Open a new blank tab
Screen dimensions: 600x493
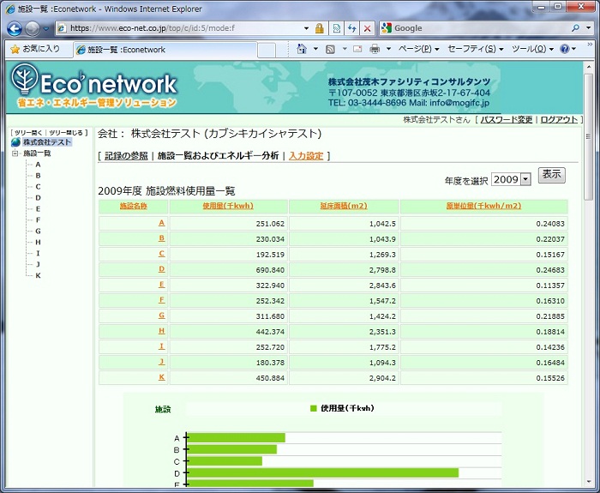click(x=267, y=50)
